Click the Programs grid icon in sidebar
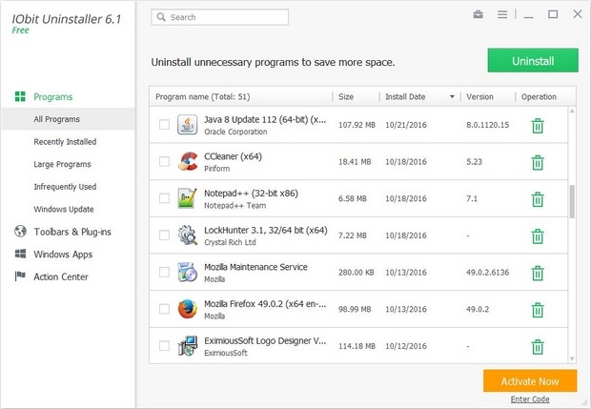 tap(20, 96)
